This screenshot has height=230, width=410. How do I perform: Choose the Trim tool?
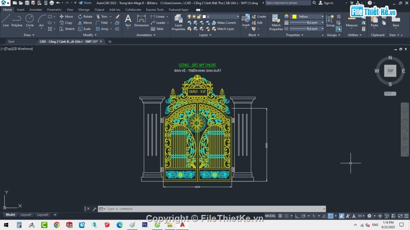[x=102, y=16]
